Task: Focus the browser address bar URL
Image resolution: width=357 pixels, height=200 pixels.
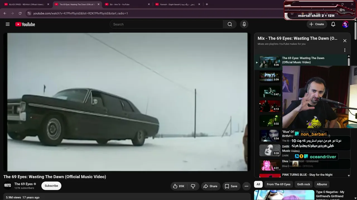Action: click(x=81, y=13)
